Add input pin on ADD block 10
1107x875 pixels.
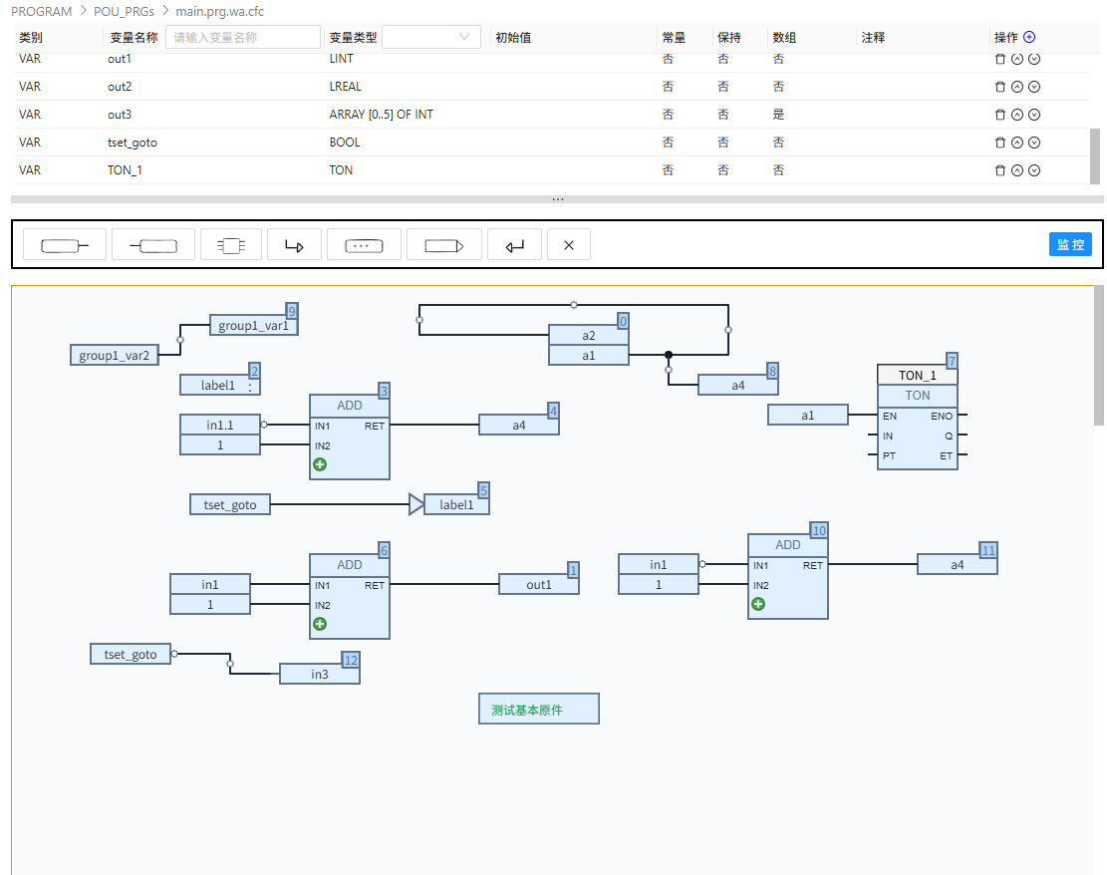click(758, 604)
